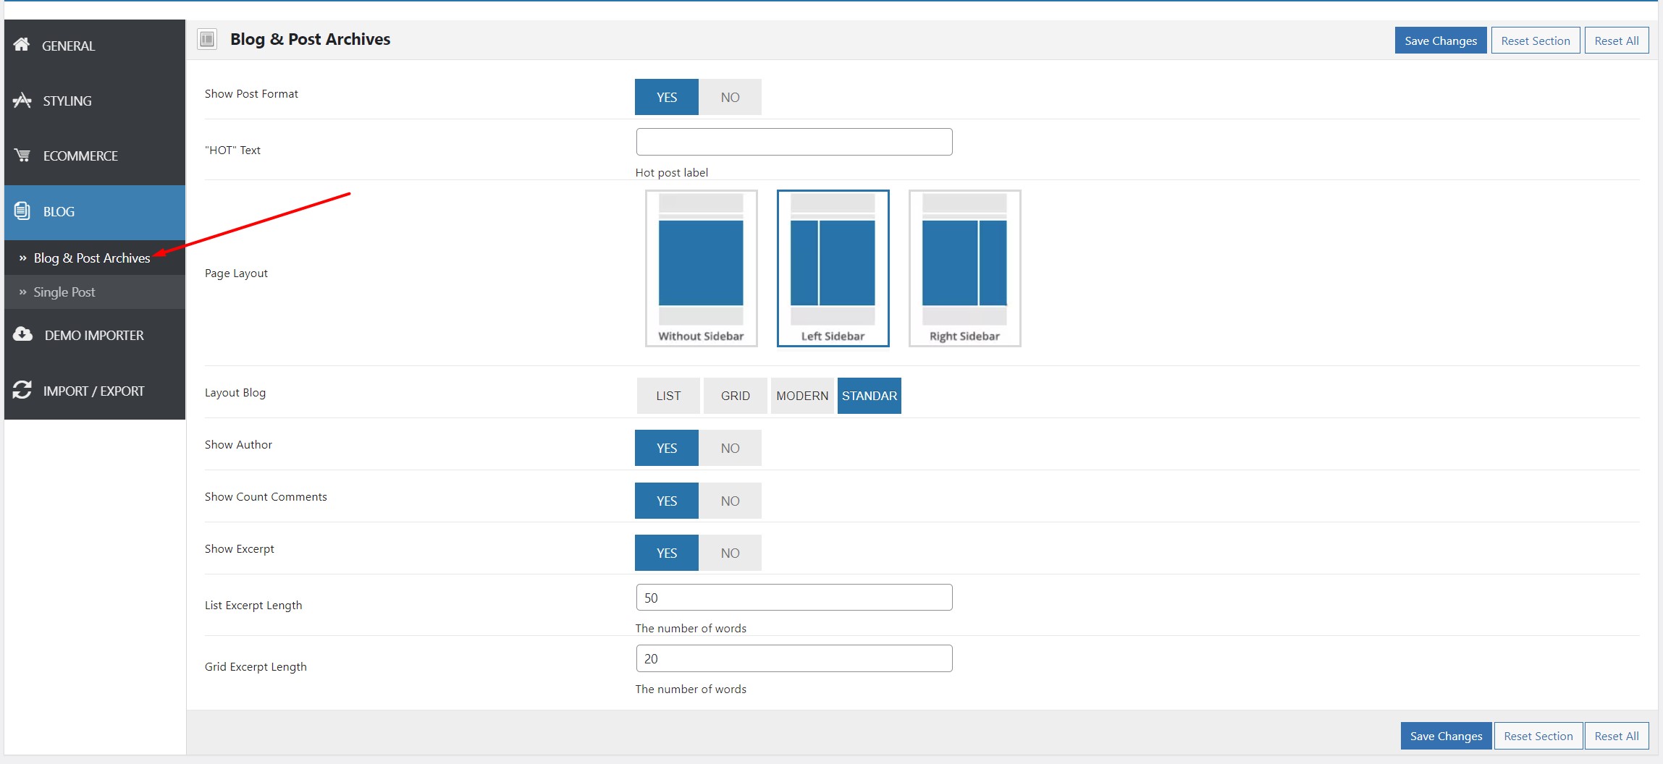This screenshot has height=764, width=1663.
Task: Set Show Post Format to YES
Action: tap(667, 97)
